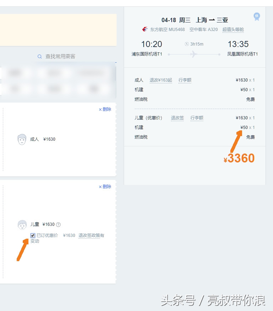Click the blue award badge icon
The width and height of the screenshot is (273, 311).
pos(257,17)
